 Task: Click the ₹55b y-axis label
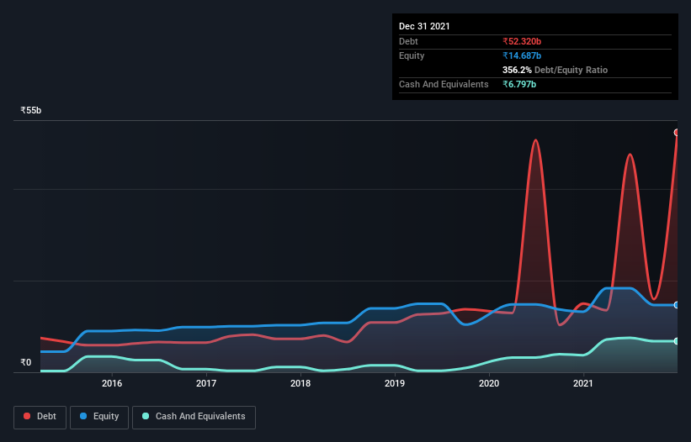point(31,110)
